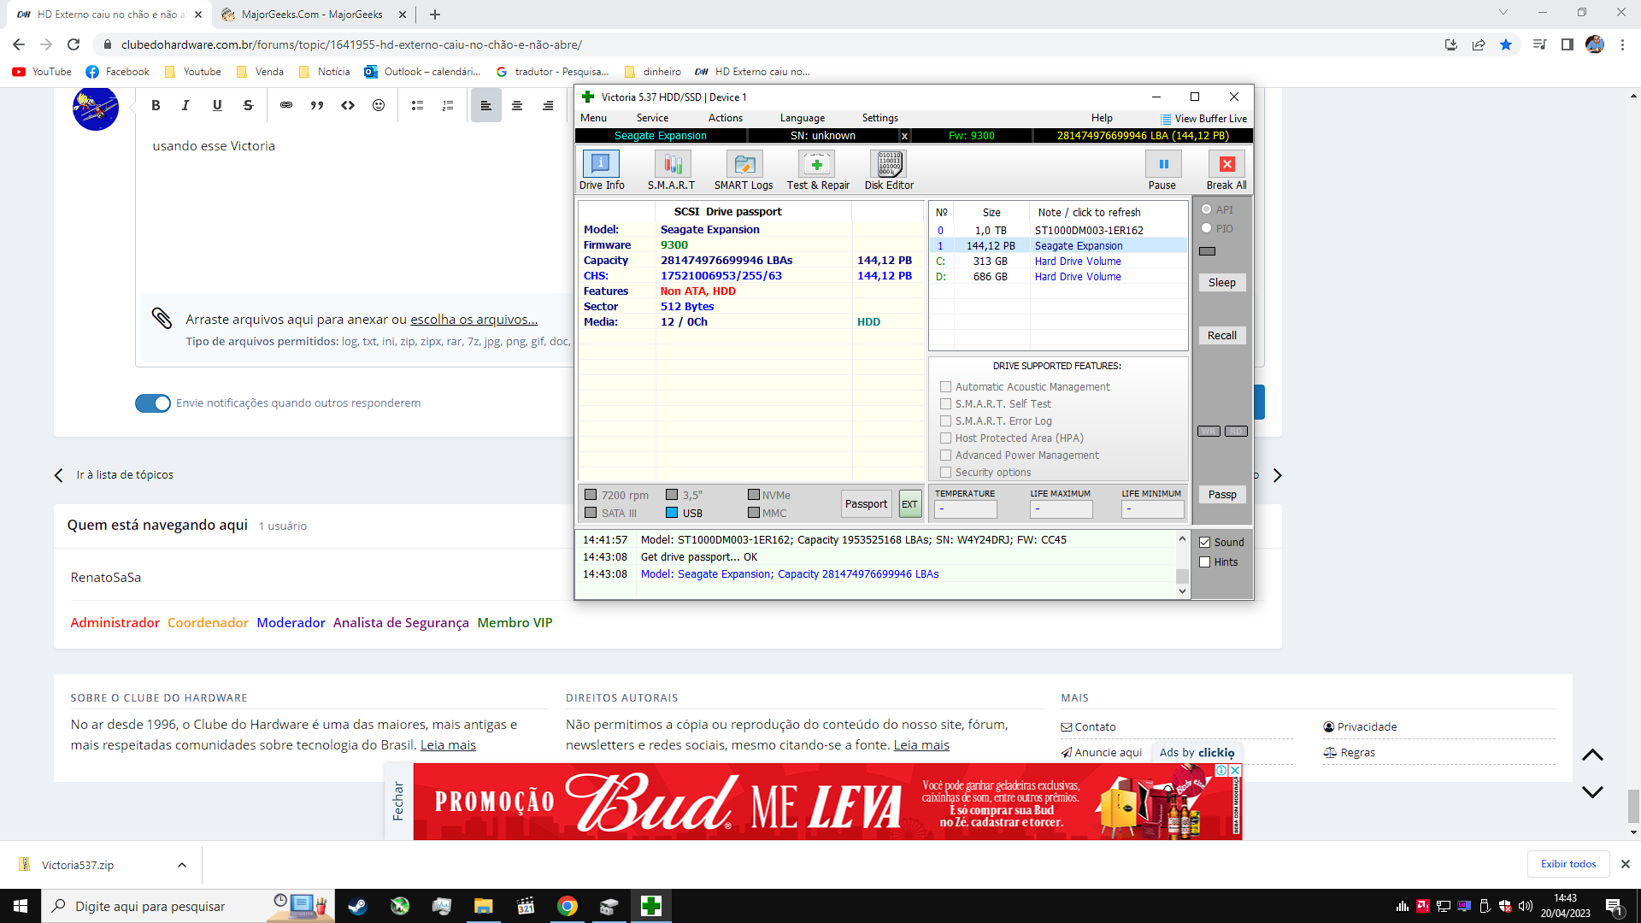1641x923 pixels.
Task: Open the Actions menu
Action: [726, 118]
